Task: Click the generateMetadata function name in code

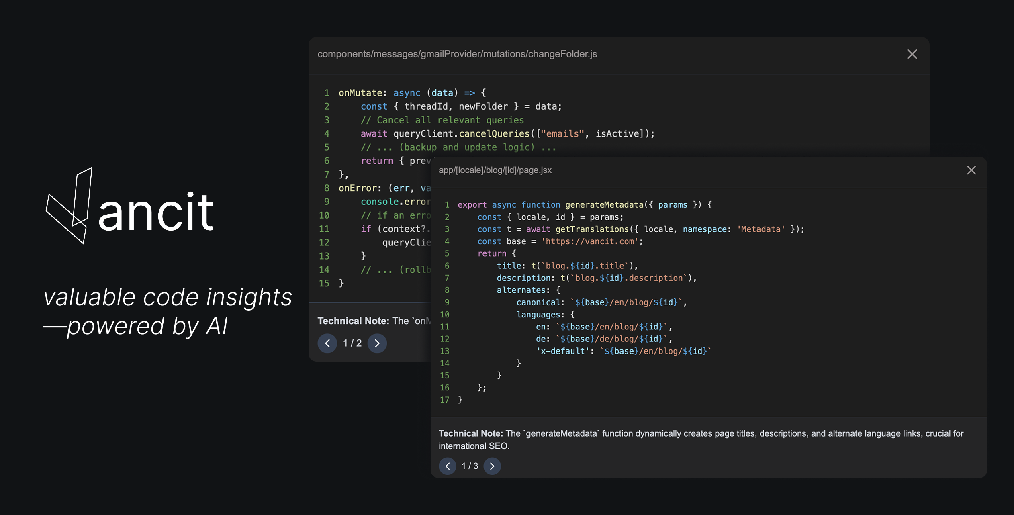Action: (604, 205)
